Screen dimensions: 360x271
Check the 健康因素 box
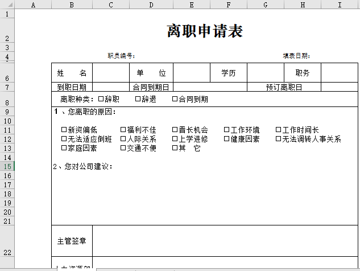226,139
